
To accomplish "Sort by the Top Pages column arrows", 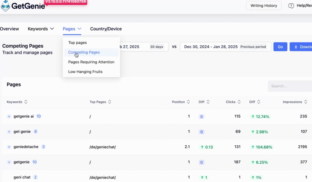I will 110,102.
